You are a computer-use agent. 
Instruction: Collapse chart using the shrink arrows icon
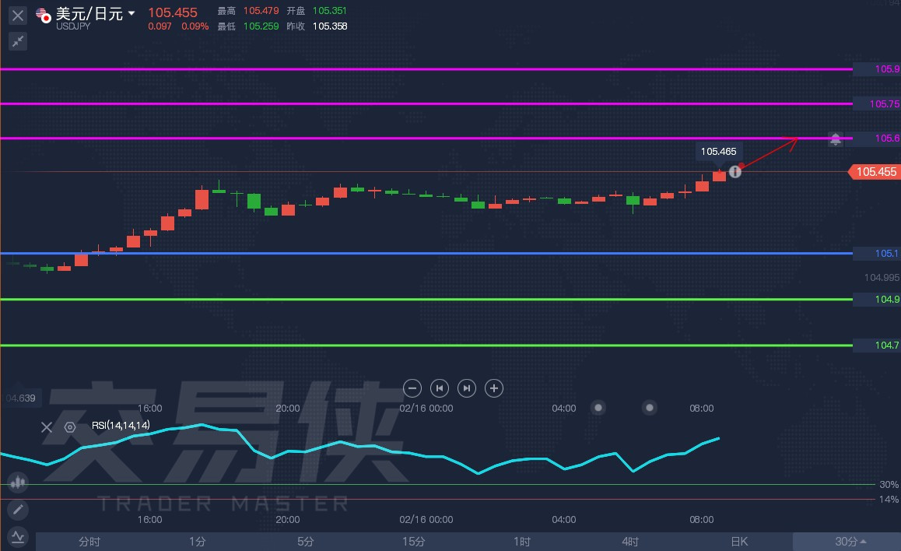(x=18, y=41)
